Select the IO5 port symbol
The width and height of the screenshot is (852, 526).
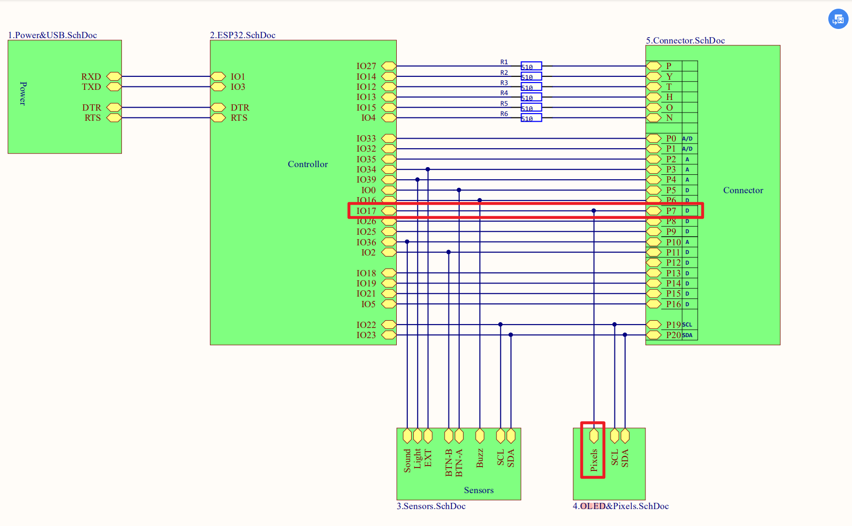pos(389,304)
